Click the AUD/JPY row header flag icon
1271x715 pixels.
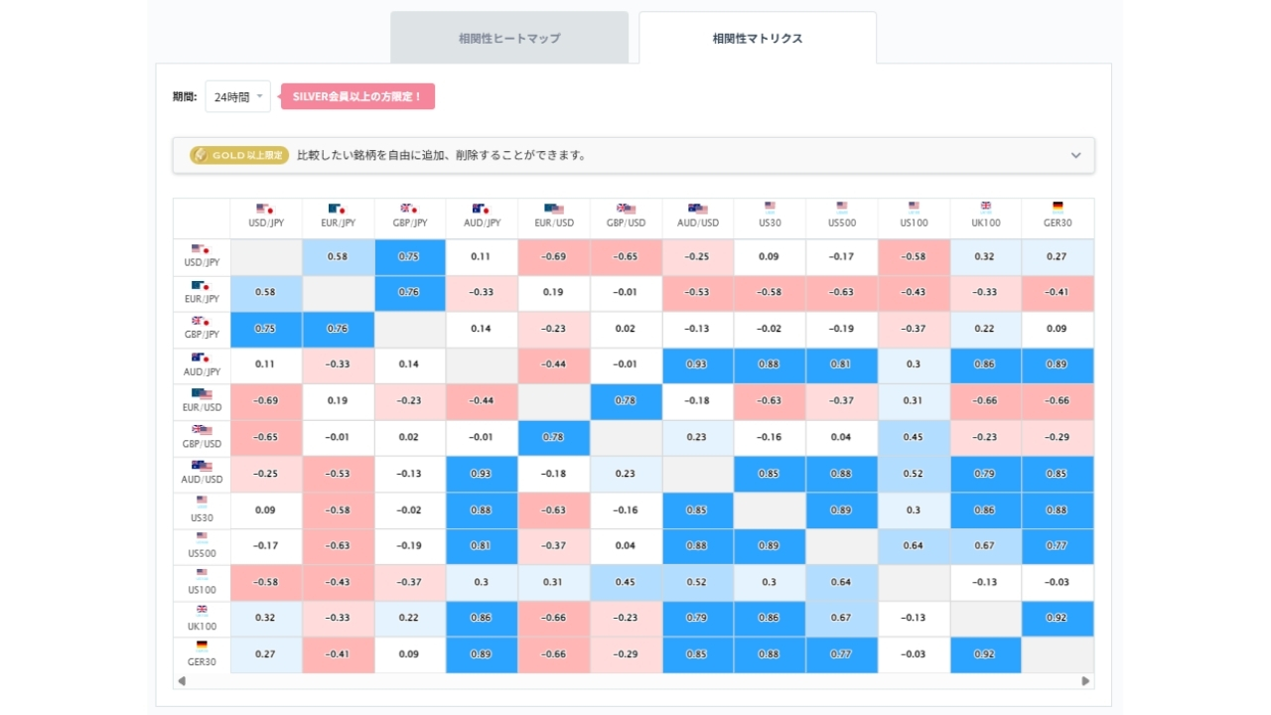(202, 357)
